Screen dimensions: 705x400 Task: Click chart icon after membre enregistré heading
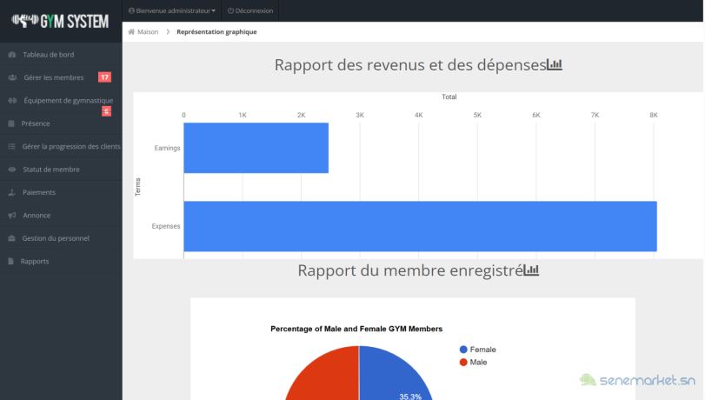[x=531, y=270]
